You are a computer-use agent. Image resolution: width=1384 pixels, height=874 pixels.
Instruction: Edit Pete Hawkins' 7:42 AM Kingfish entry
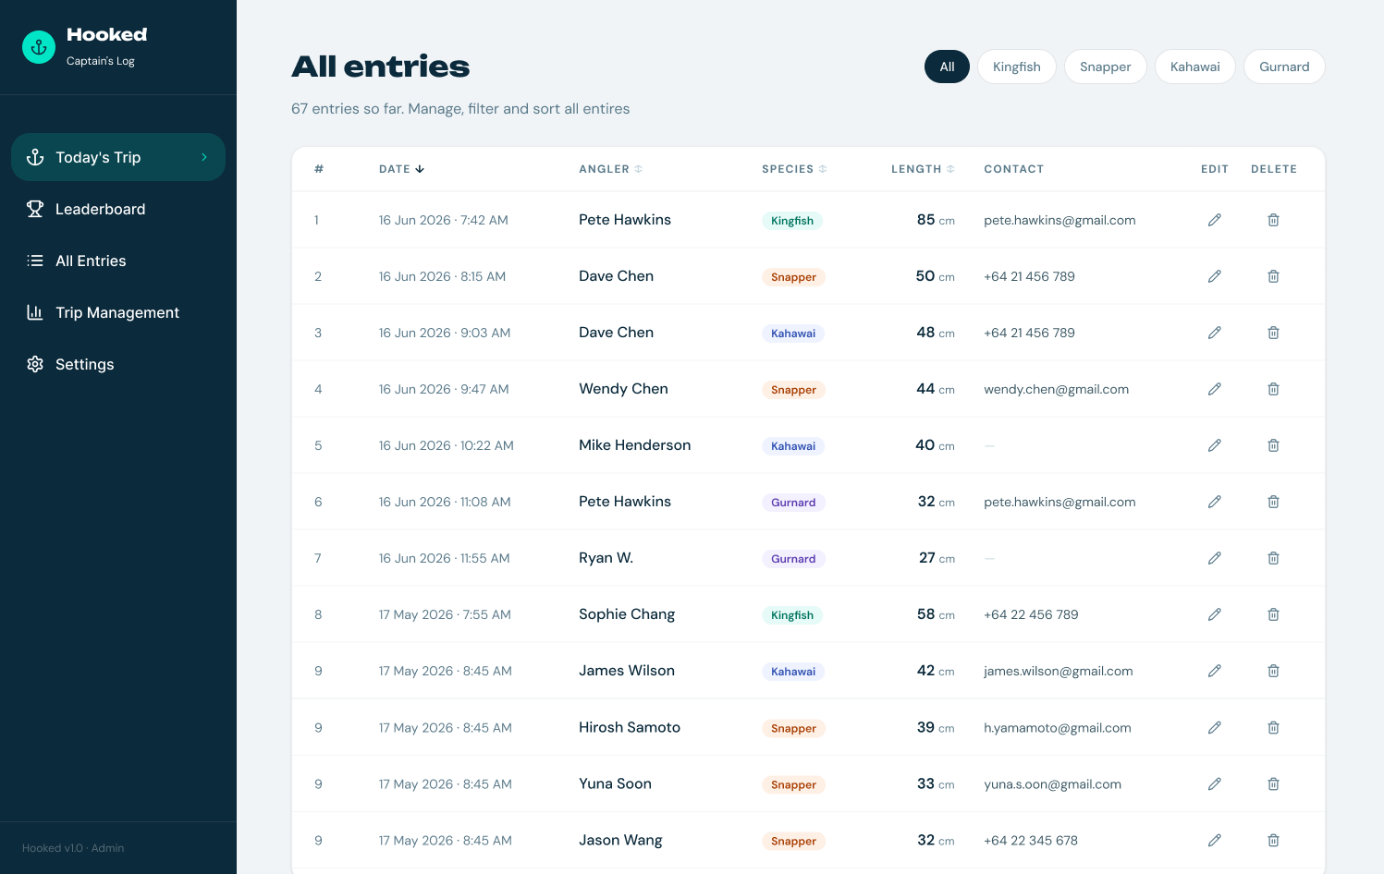pyautogui.click(x=1215, y=220)
